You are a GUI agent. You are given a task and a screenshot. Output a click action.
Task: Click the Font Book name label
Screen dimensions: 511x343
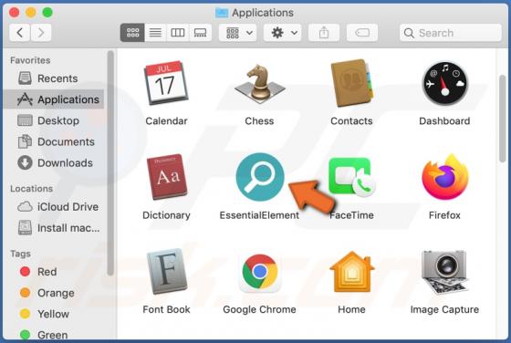pos(166,309)
